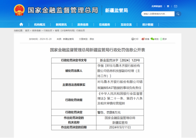Viewport: 196px width, 138px height.
Task: Open the 机构概况 menu
Action: (40, 24)
